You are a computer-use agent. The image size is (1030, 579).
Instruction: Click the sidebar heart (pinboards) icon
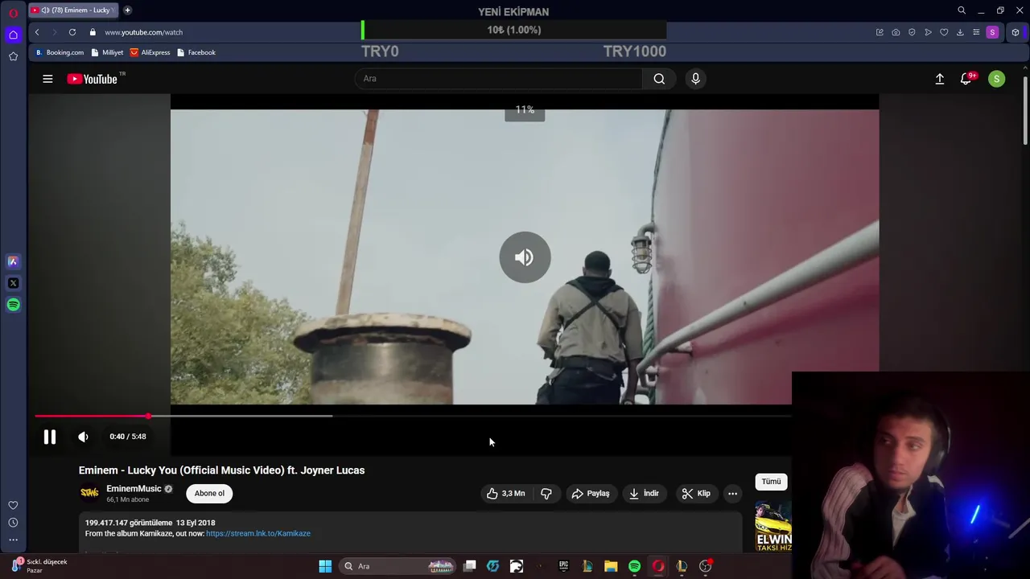pyautogui.click(x=13, y=505)
